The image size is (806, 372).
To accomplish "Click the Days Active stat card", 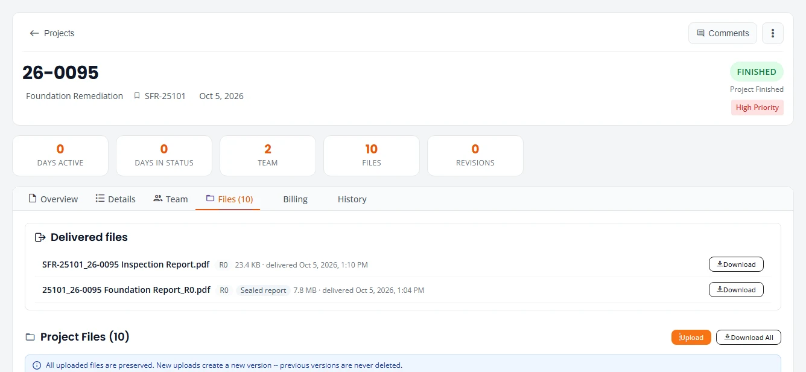I will [x=60, y=156].
